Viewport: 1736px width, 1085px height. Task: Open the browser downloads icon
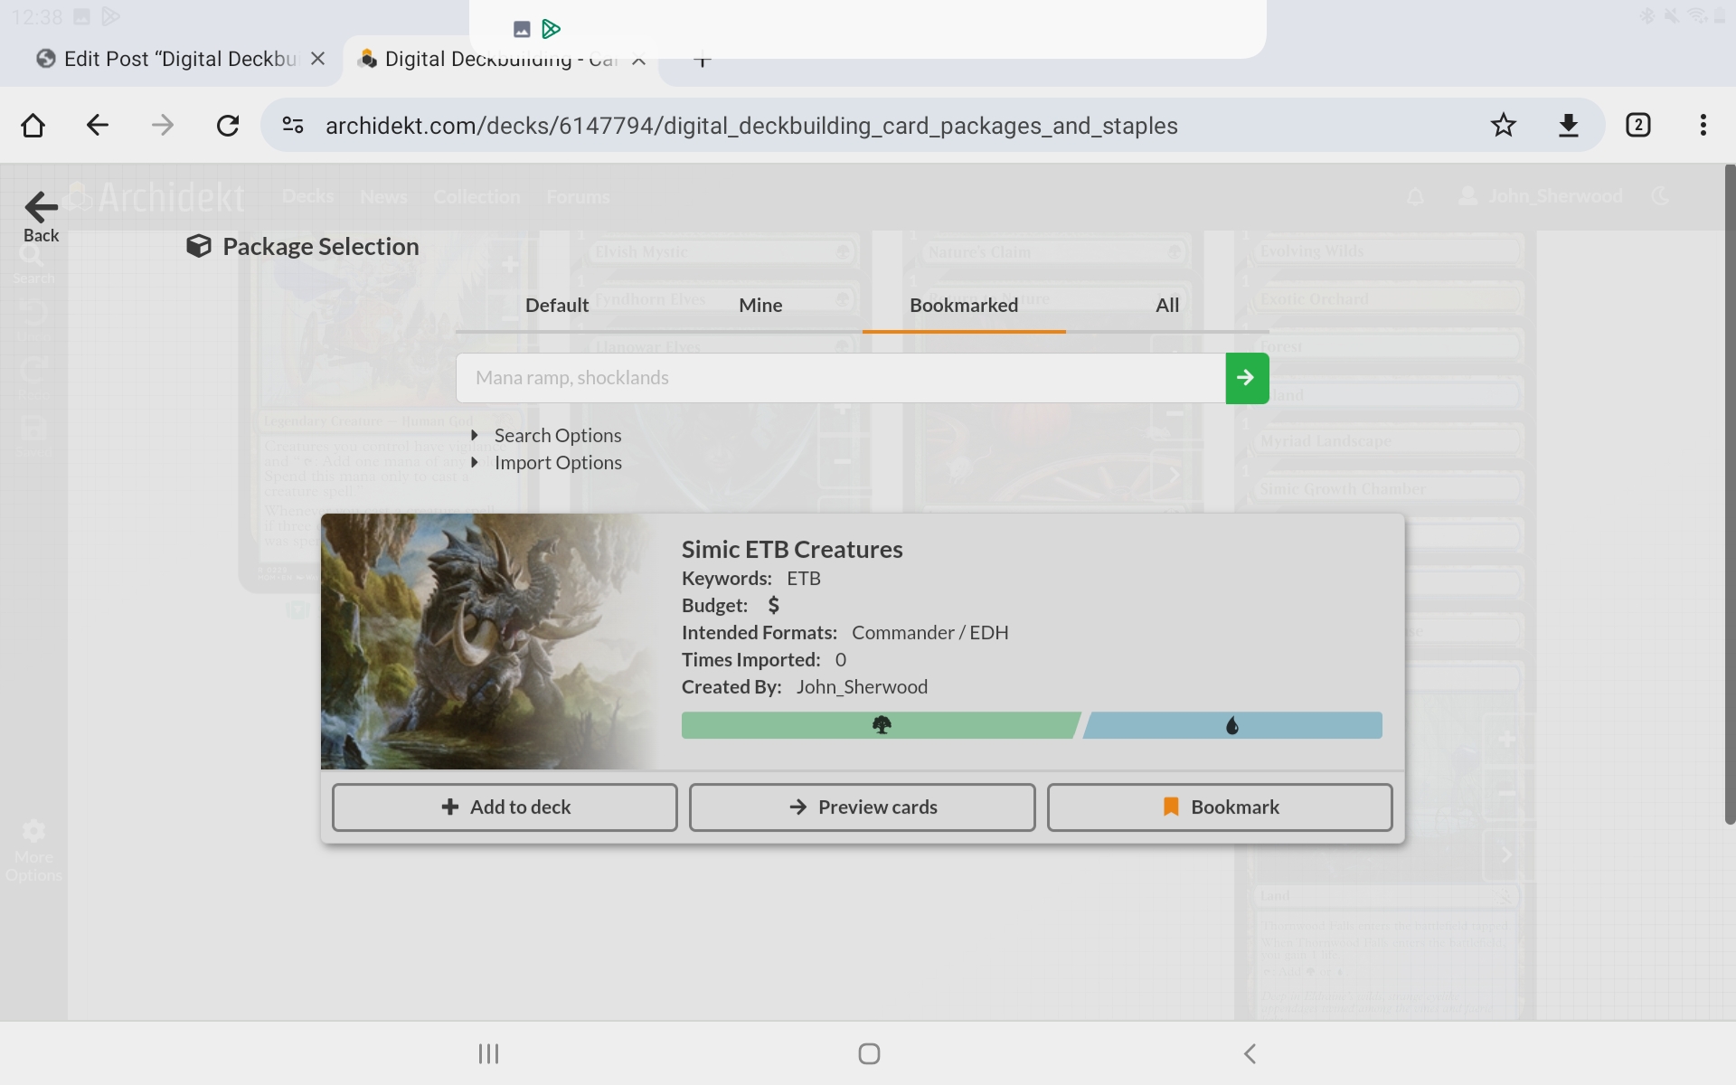[x=1569, y=125]
